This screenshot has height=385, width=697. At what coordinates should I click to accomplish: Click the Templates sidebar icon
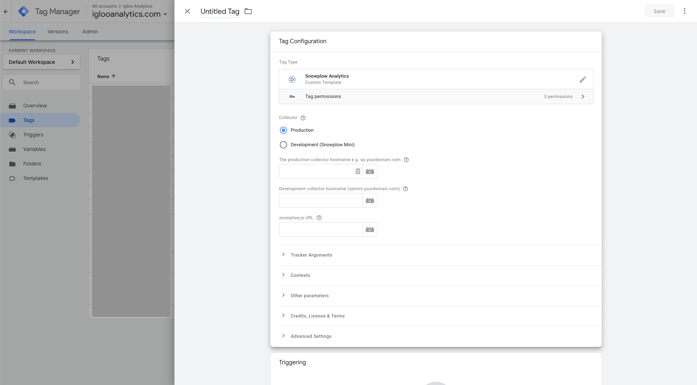pos(12,178)
